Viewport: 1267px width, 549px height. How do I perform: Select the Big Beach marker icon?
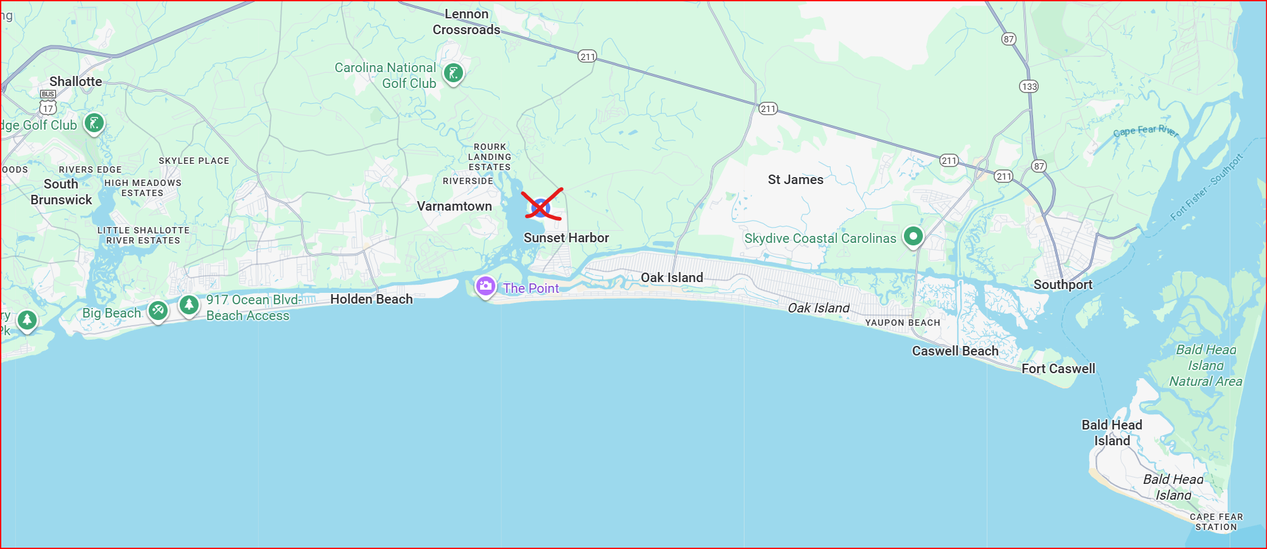pos(158,311)
